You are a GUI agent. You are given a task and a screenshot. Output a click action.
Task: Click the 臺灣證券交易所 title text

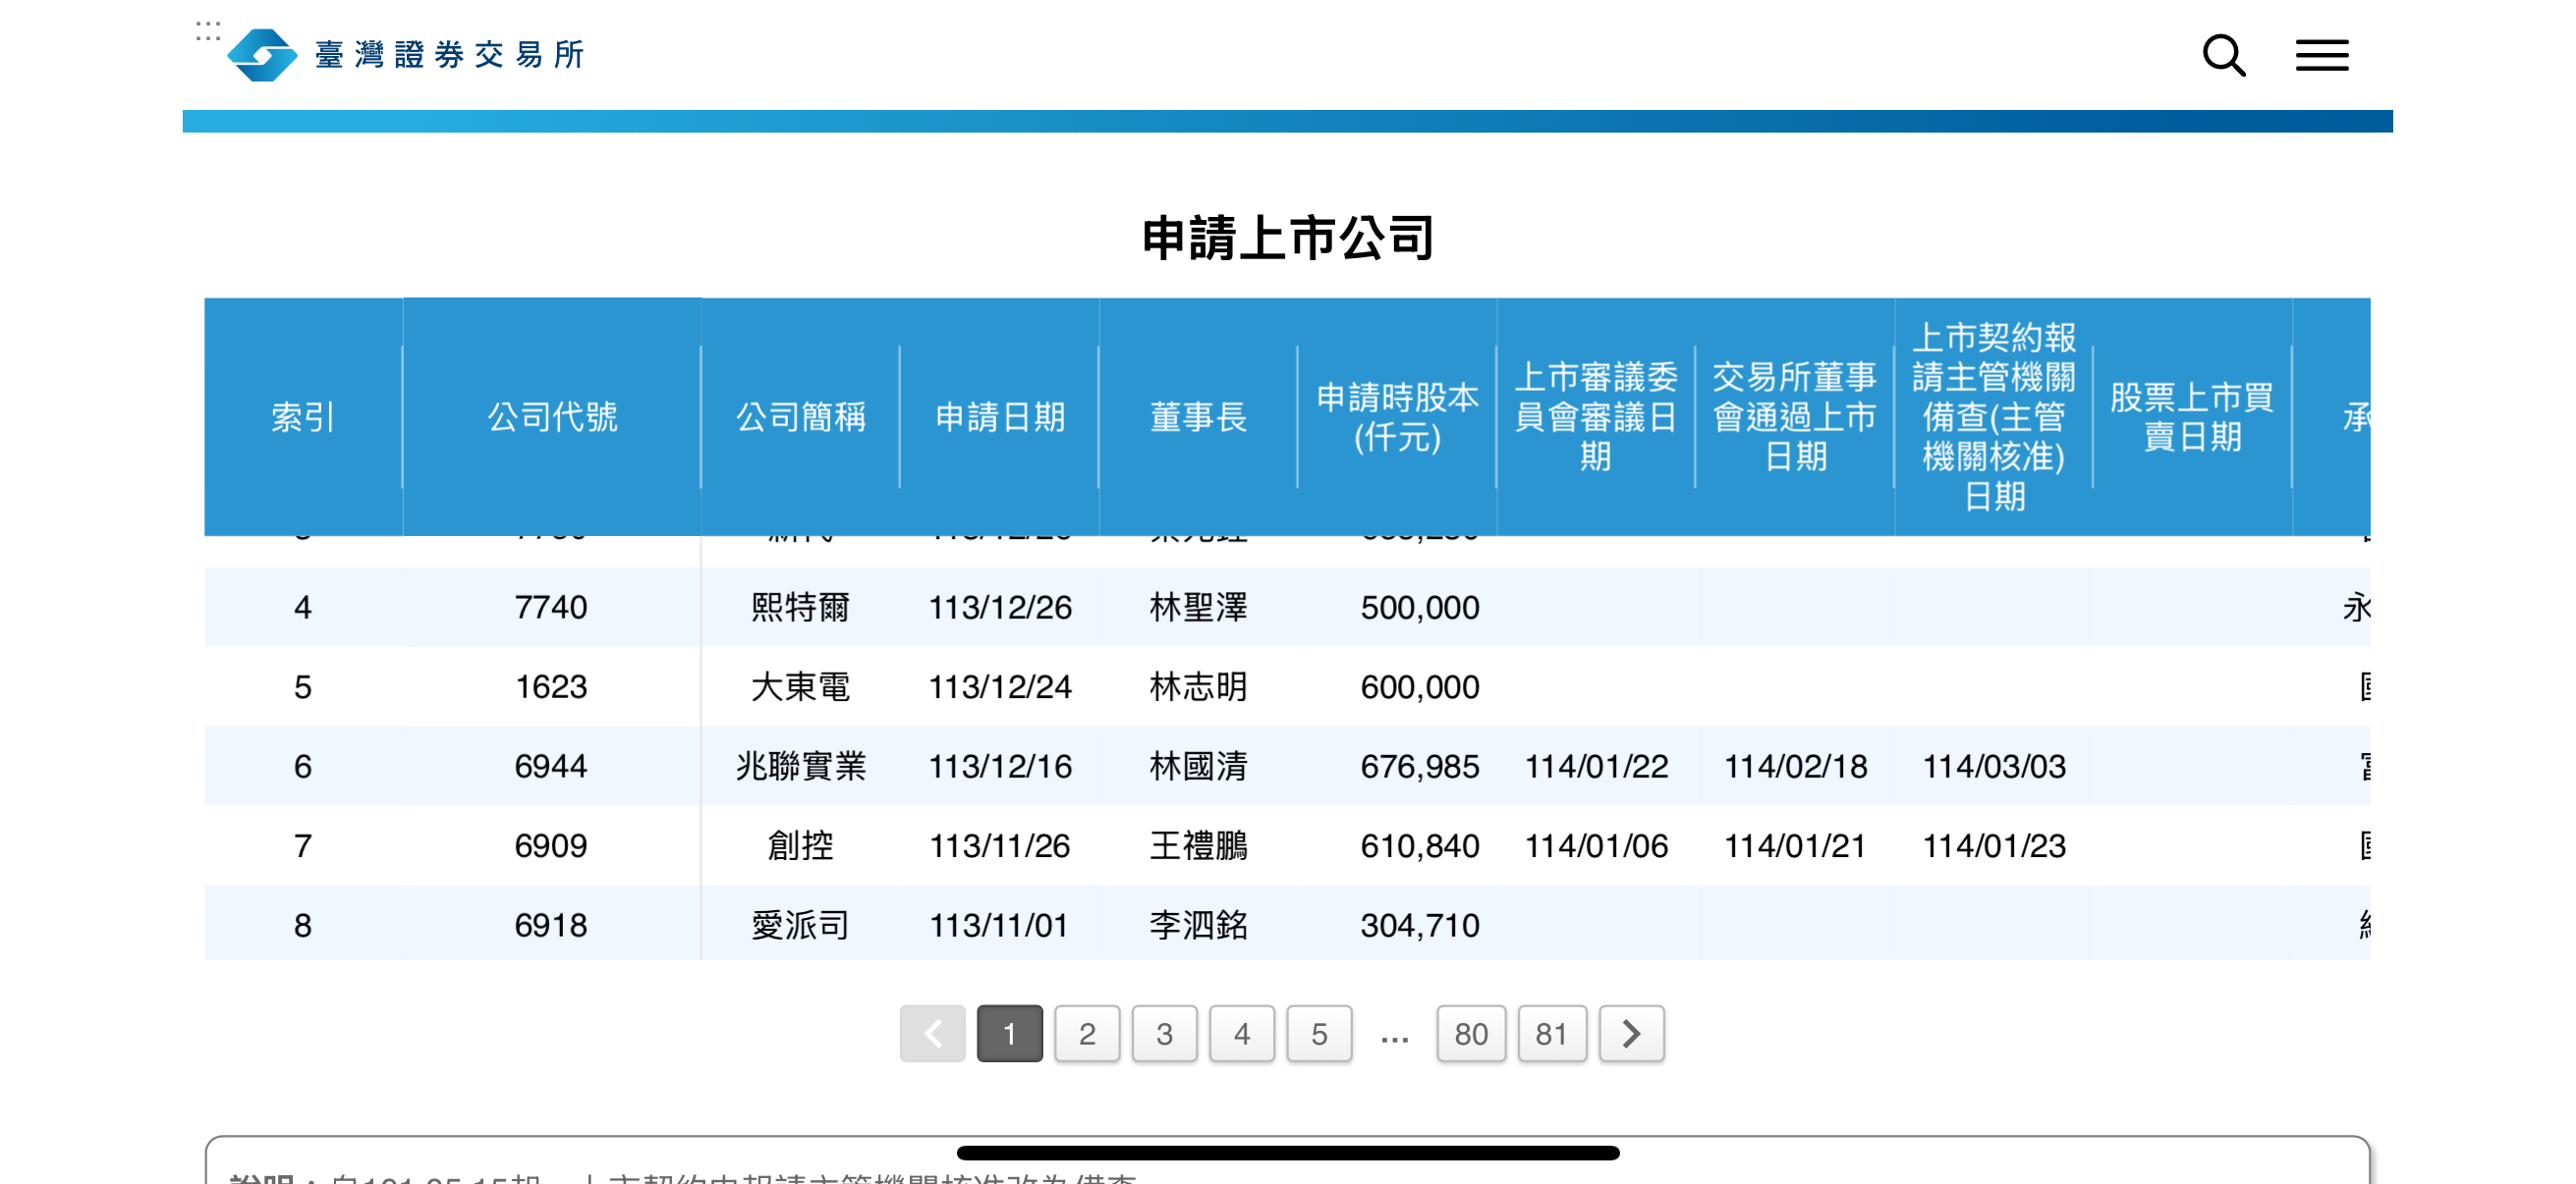449,55
